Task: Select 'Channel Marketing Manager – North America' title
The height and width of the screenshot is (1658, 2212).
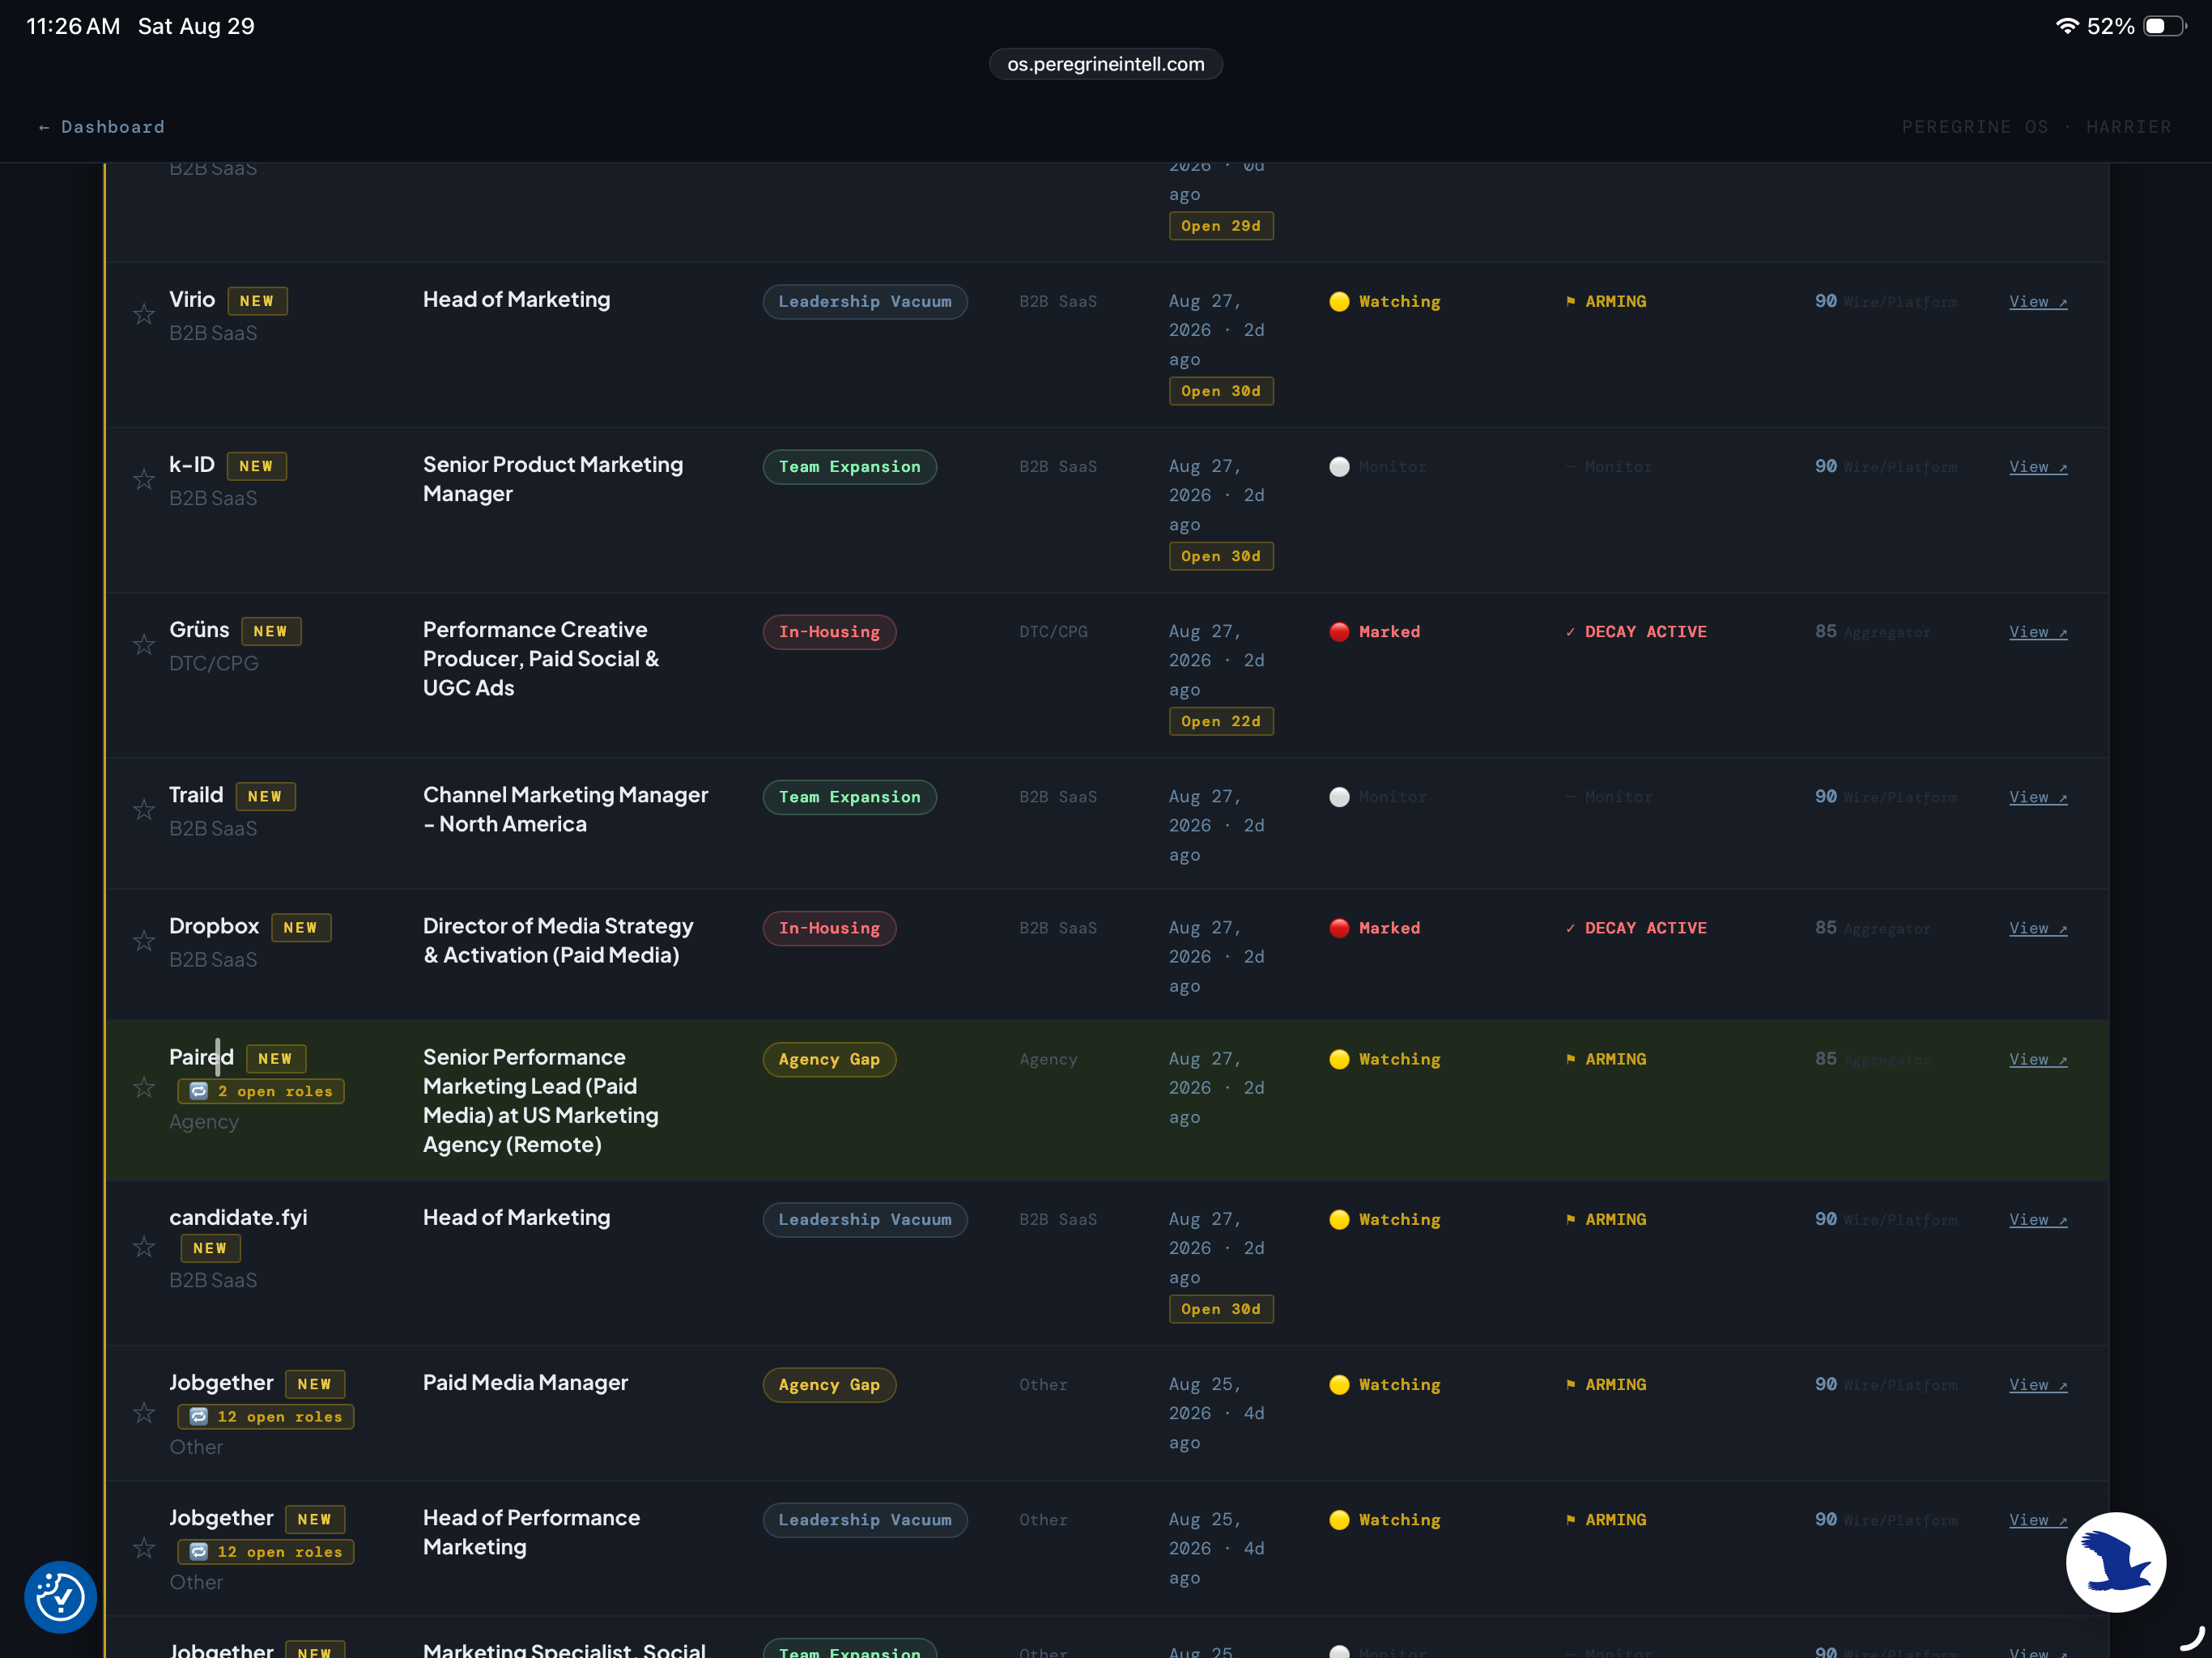Action: point(565,809)
